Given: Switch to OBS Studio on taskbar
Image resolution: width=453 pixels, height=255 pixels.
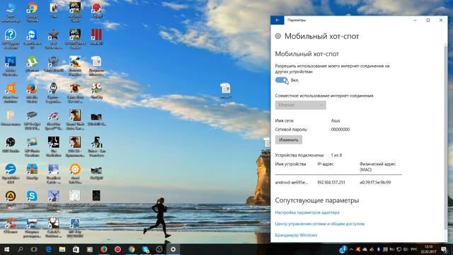Looking at the screenshot, I should 159,249.
